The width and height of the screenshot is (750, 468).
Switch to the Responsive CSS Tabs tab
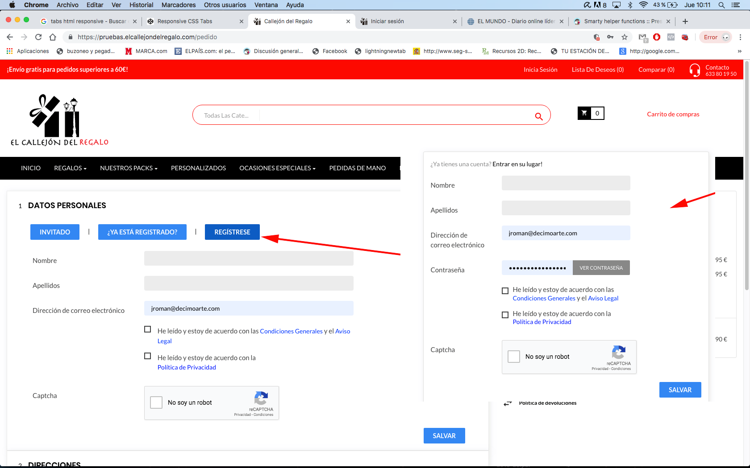coord(195,21)
